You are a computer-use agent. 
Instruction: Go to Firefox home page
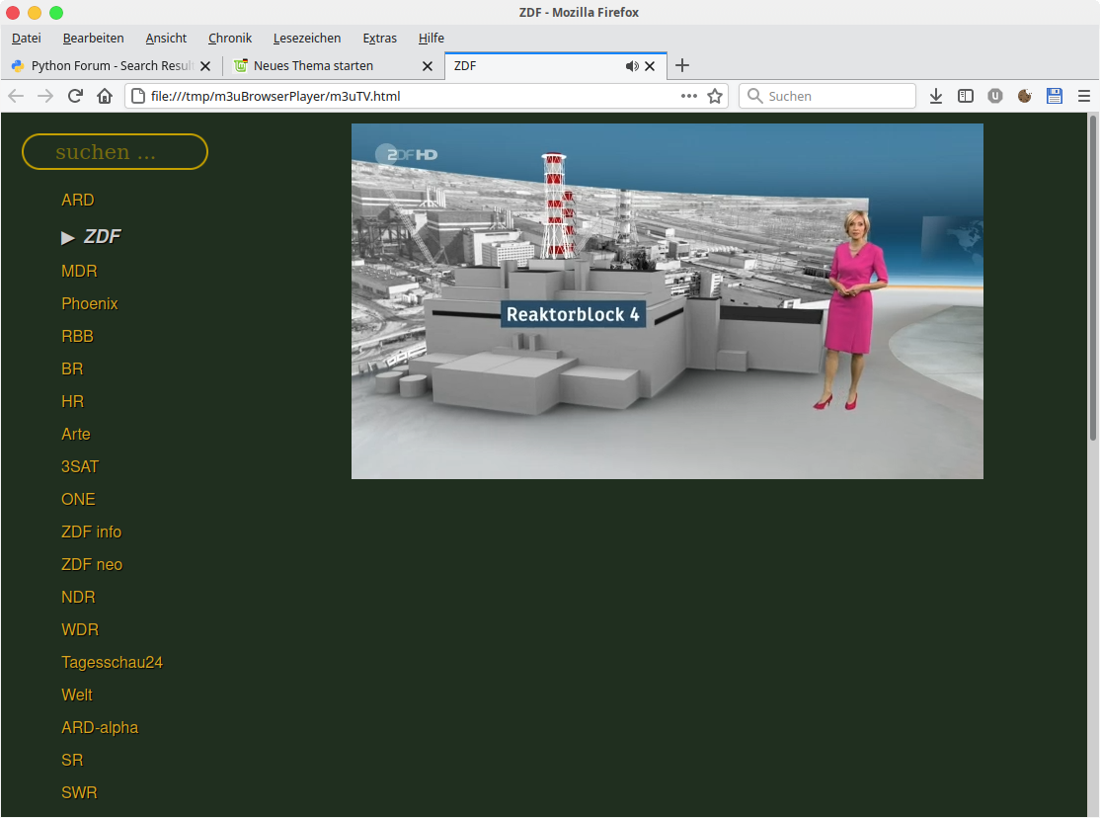(x=105, y=96)
